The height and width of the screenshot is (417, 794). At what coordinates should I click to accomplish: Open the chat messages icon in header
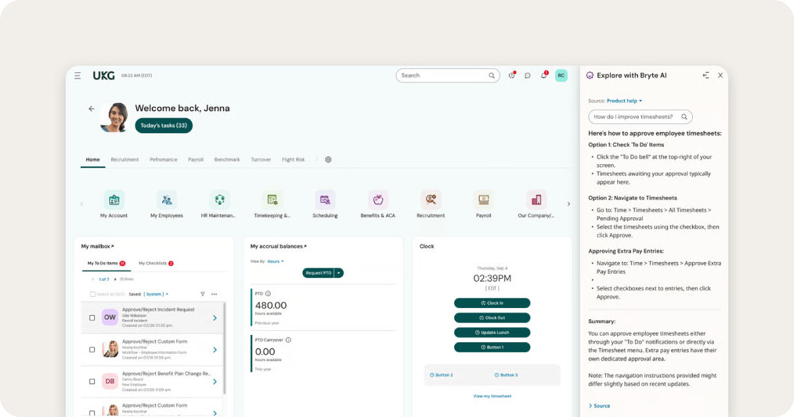[x=527, y=76]
